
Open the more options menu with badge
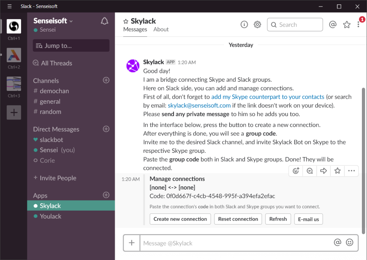click(x=358, y=25)
